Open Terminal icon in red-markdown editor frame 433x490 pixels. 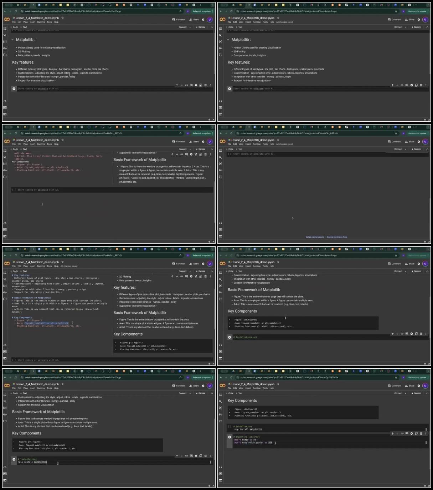pyautogui.click(x=5, y=236)
